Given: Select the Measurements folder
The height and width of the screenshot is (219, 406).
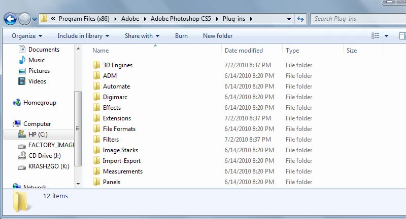Looking at the screenshot, I should pyautogui.click(x=118, y=171).
